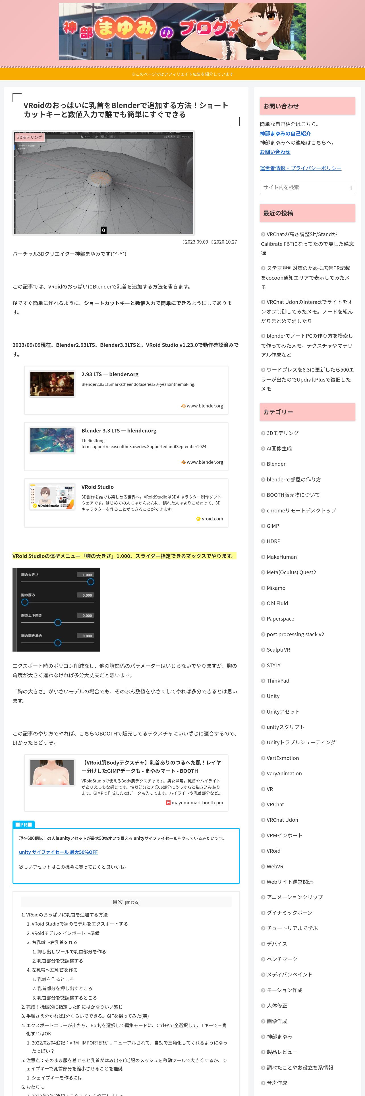Click the blog header banner image
The height and width of the screenshot is (1096, 365).
tap(182, 31)
